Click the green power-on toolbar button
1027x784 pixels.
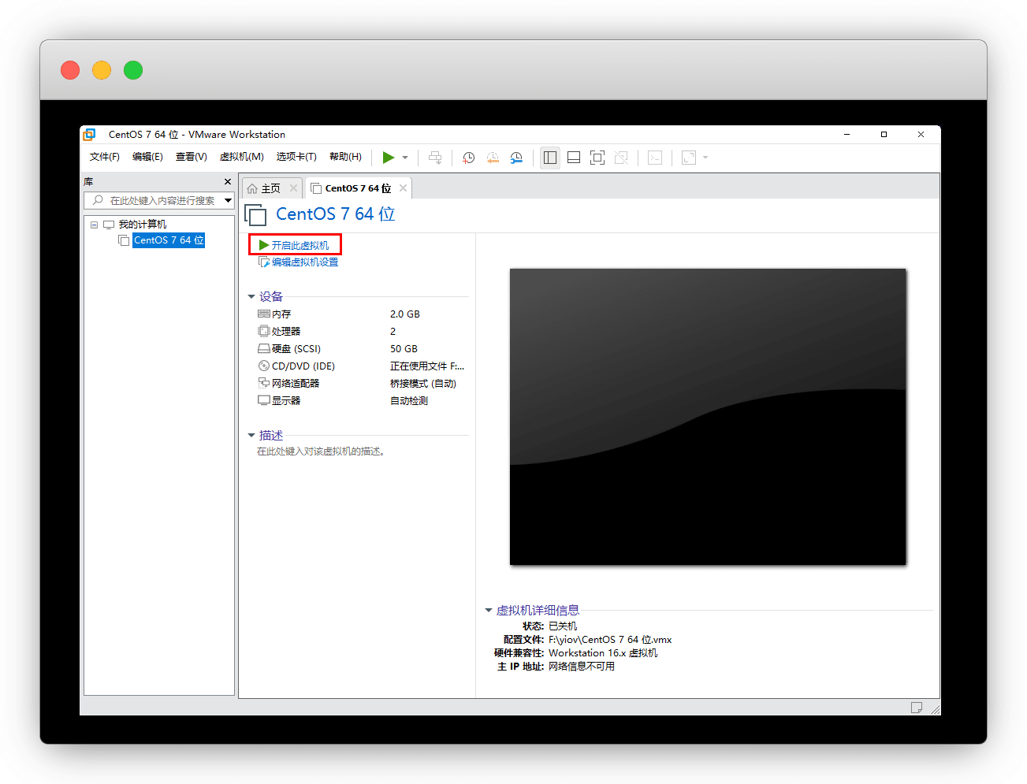click(x=388, y=158)
